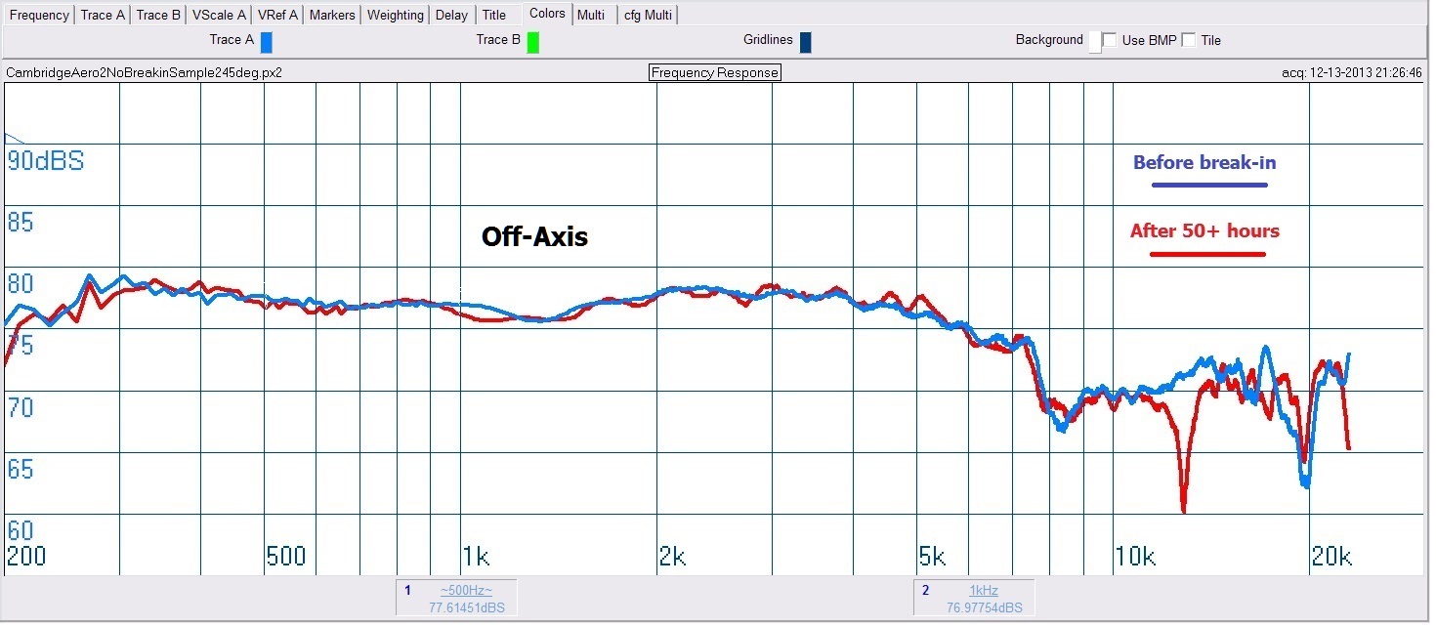
Task: Click the white Background color swatch
Action: coord(1094,42)
